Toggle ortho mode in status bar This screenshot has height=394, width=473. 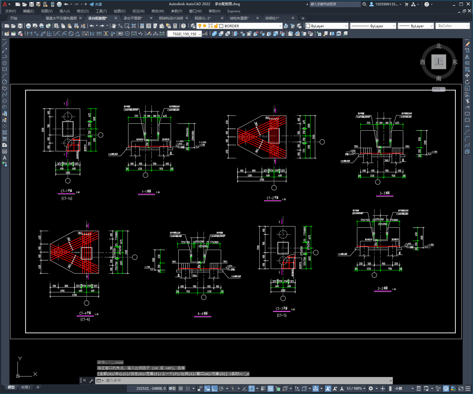[215, 389]
